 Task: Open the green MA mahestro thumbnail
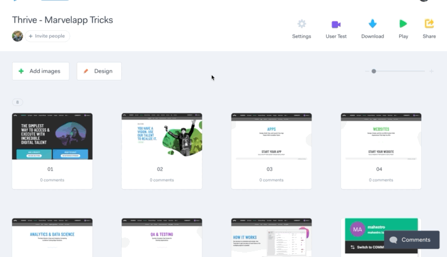(381, 237)
